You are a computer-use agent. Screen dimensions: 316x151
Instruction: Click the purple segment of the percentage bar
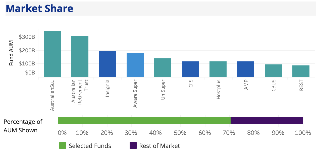(267, 120)
